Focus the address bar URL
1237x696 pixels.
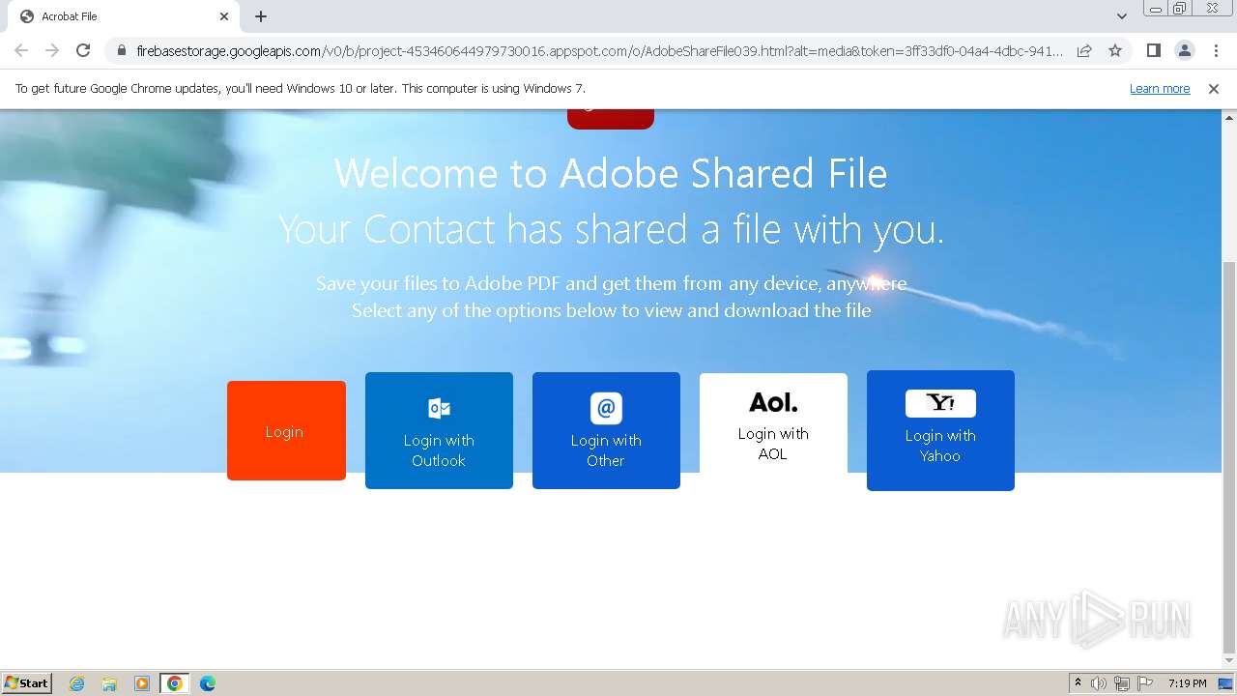click(x=599, y=50)
